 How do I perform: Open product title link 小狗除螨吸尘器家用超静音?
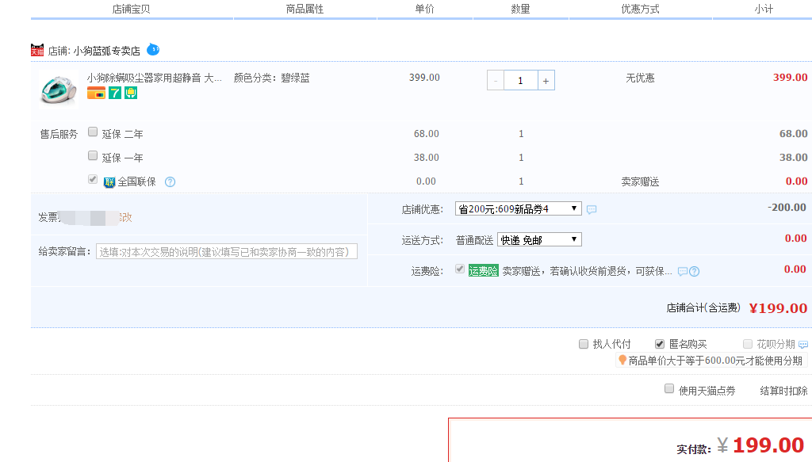tap(155, 78)
